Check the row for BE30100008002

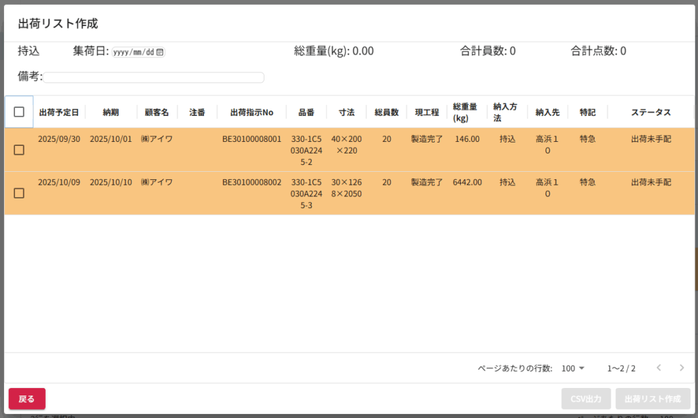19,194
